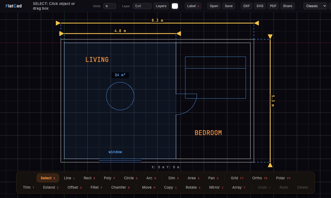Open the white color swatch
The width and height of the screenshot is (331, 198).
[x=175, y=6]
